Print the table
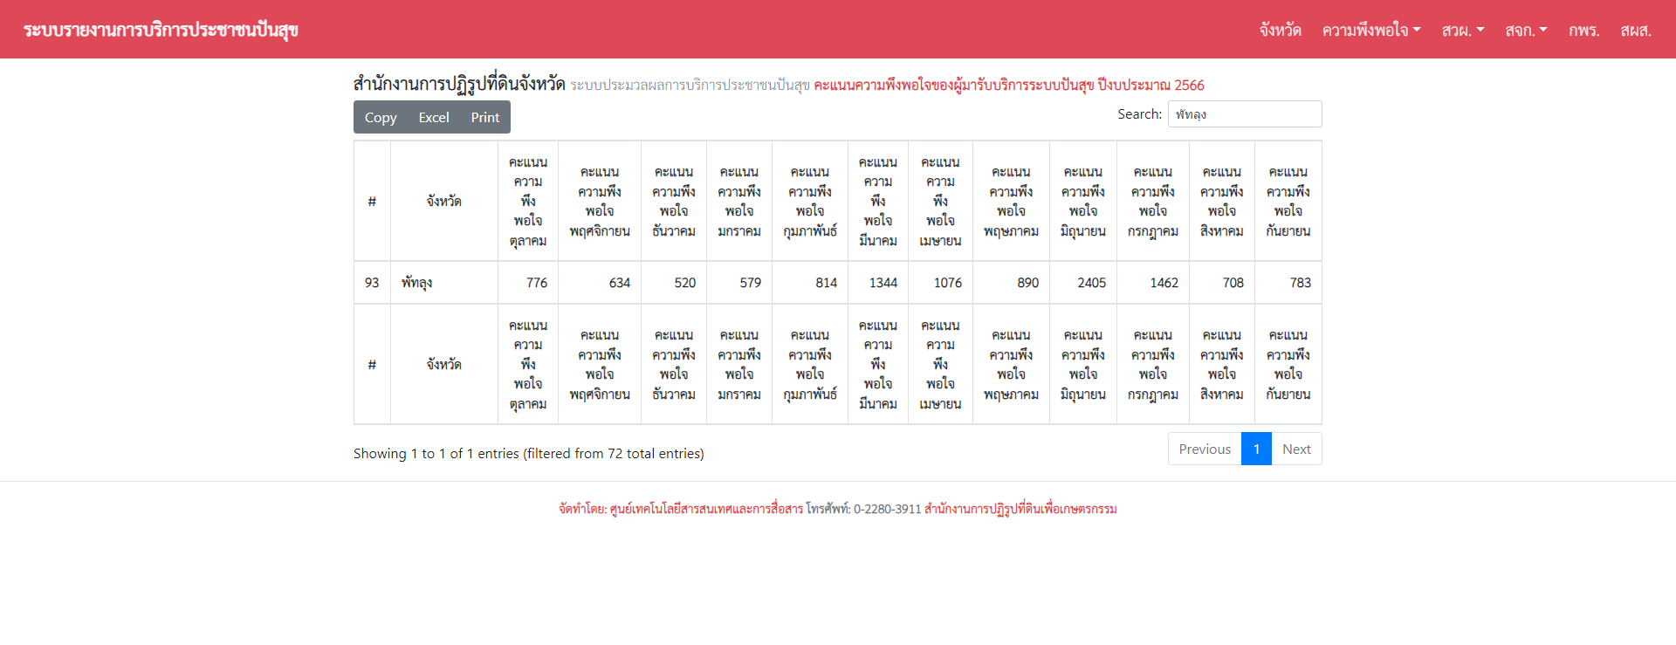 click(x=485, y=117)
